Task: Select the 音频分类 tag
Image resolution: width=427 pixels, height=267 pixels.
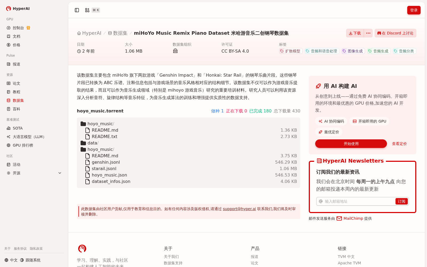Action: [x=404, y=51]
